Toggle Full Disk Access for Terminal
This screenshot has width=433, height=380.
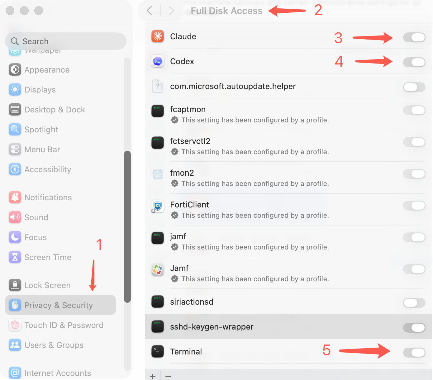pyautogui.click(x=414, y=353)
